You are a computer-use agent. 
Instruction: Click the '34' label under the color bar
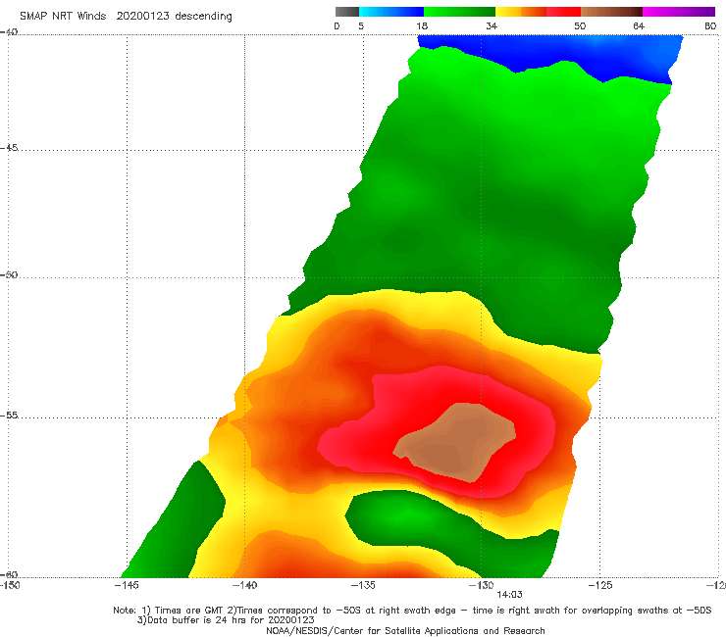click(492, 26)
